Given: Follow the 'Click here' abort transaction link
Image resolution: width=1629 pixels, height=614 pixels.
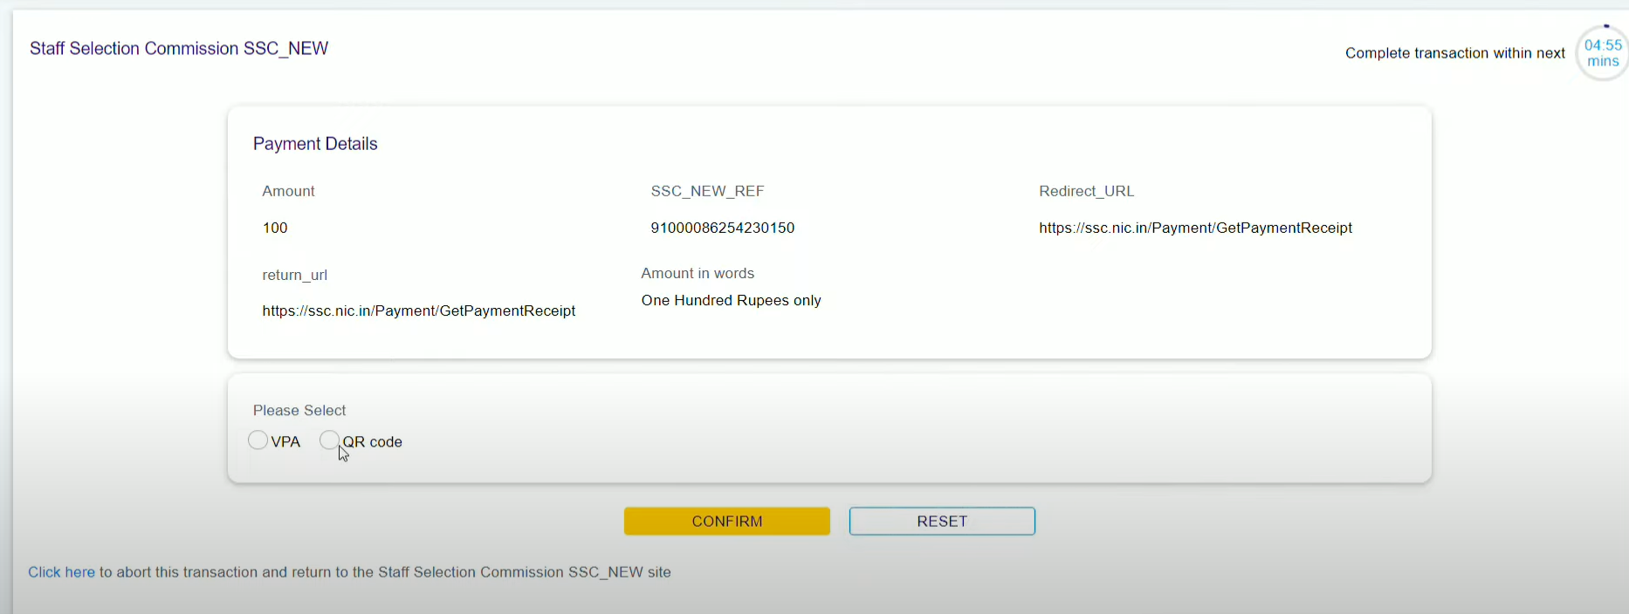Looking at the screenshot, I should pyautogui.click(x=61, y=572).
